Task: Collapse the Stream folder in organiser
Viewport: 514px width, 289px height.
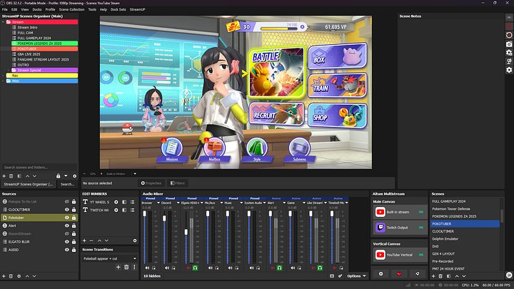Action: pos(4,22)
